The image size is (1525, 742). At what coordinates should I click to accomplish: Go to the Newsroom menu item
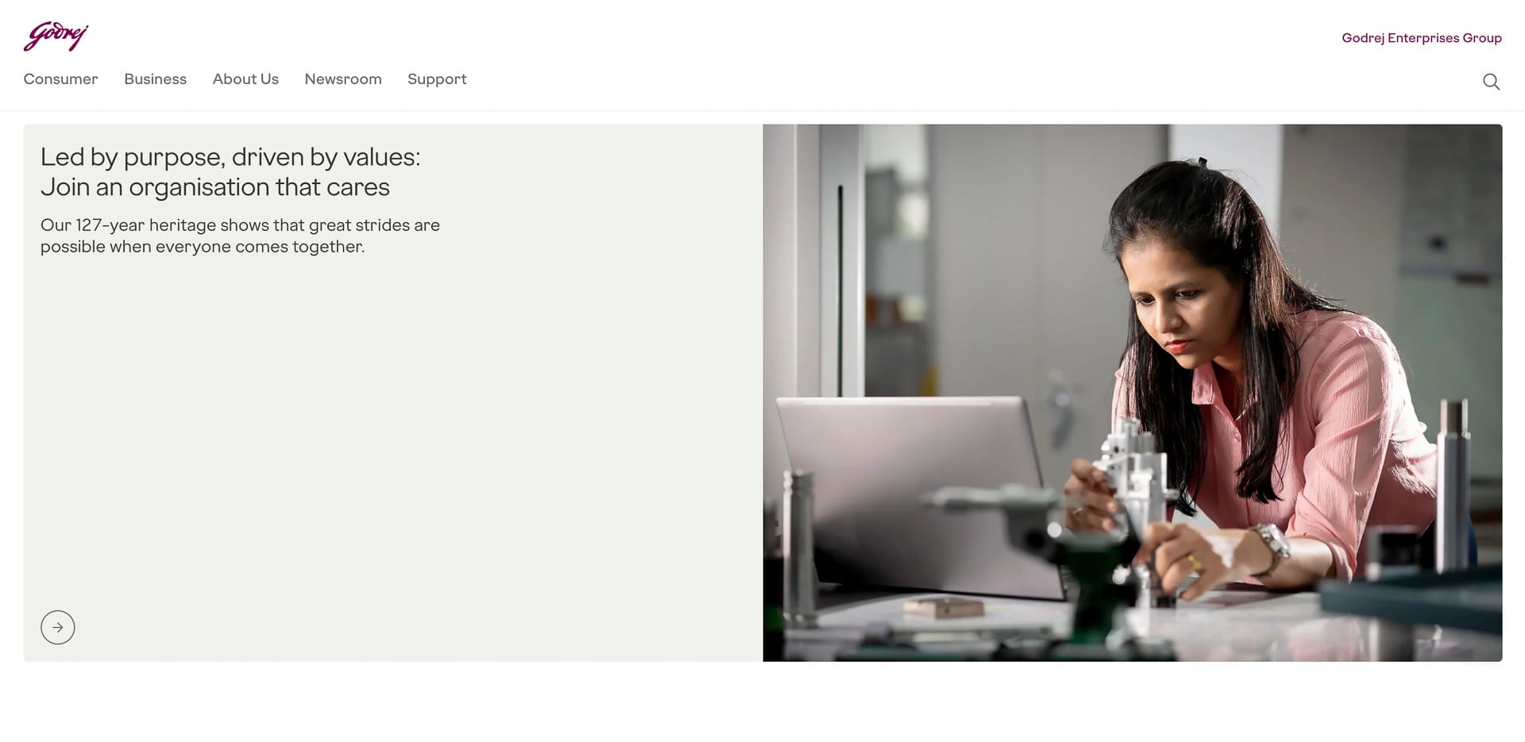(x=343, y=79)
